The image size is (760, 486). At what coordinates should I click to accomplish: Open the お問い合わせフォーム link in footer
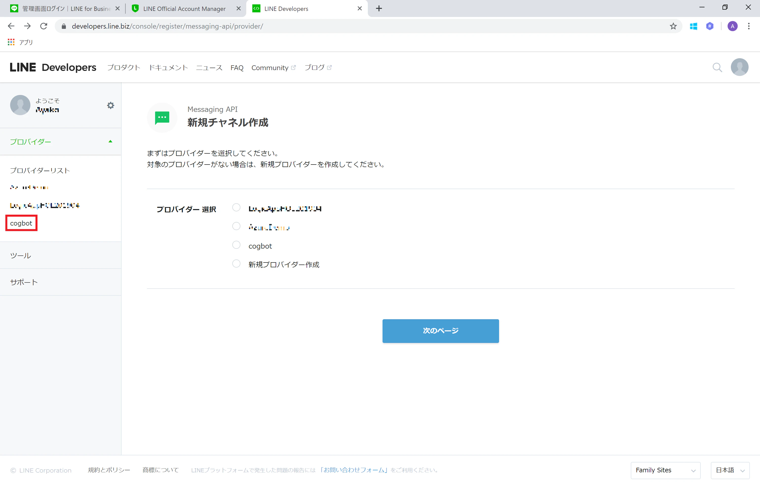(353, 470)
